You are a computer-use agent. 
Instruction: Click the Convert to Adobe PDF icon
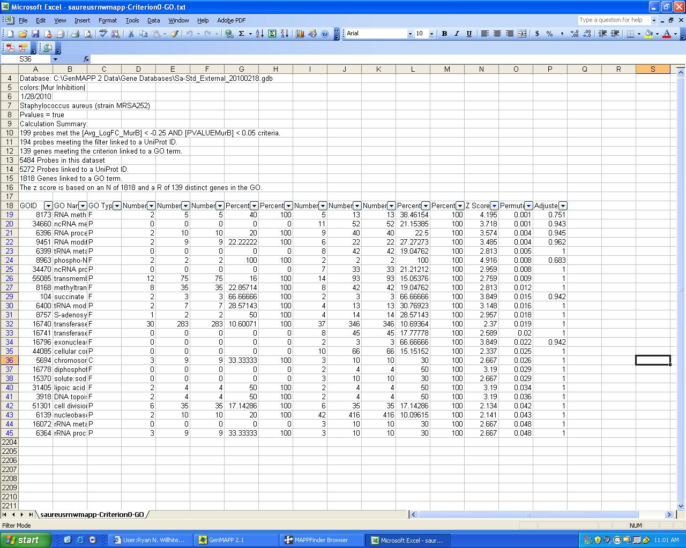[x=10, y=48]
